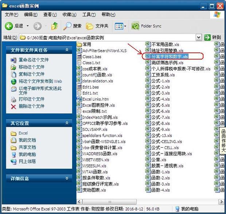The image size is (226, 214).
Task: Open the address bar dropdown list
Action: pyautogui.click(x=199, y=38)
